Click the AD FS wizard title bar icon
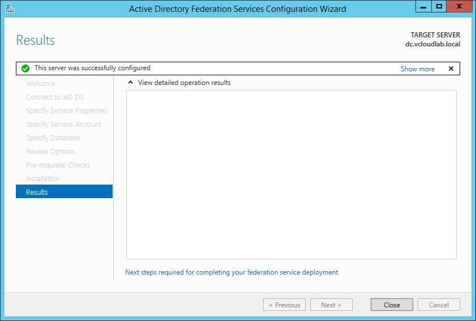The height and width of the screenshot is (321, 476). pyautogui.click(x=10, y=9)
